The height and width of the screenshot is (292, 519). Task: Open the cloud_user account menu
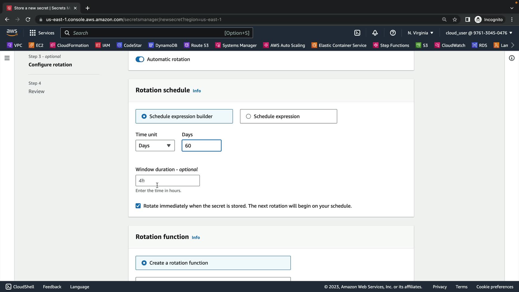point(479,33)
